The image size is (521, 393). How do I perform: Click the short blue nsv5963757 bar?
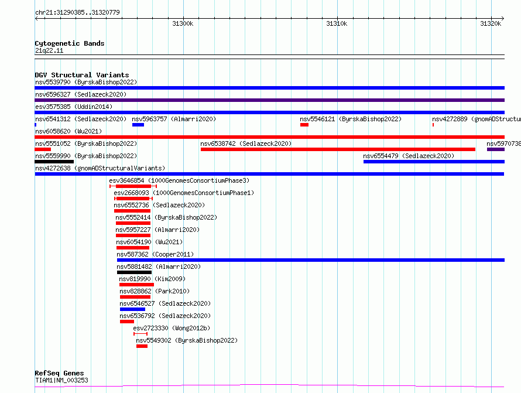(x=138, y=125)
